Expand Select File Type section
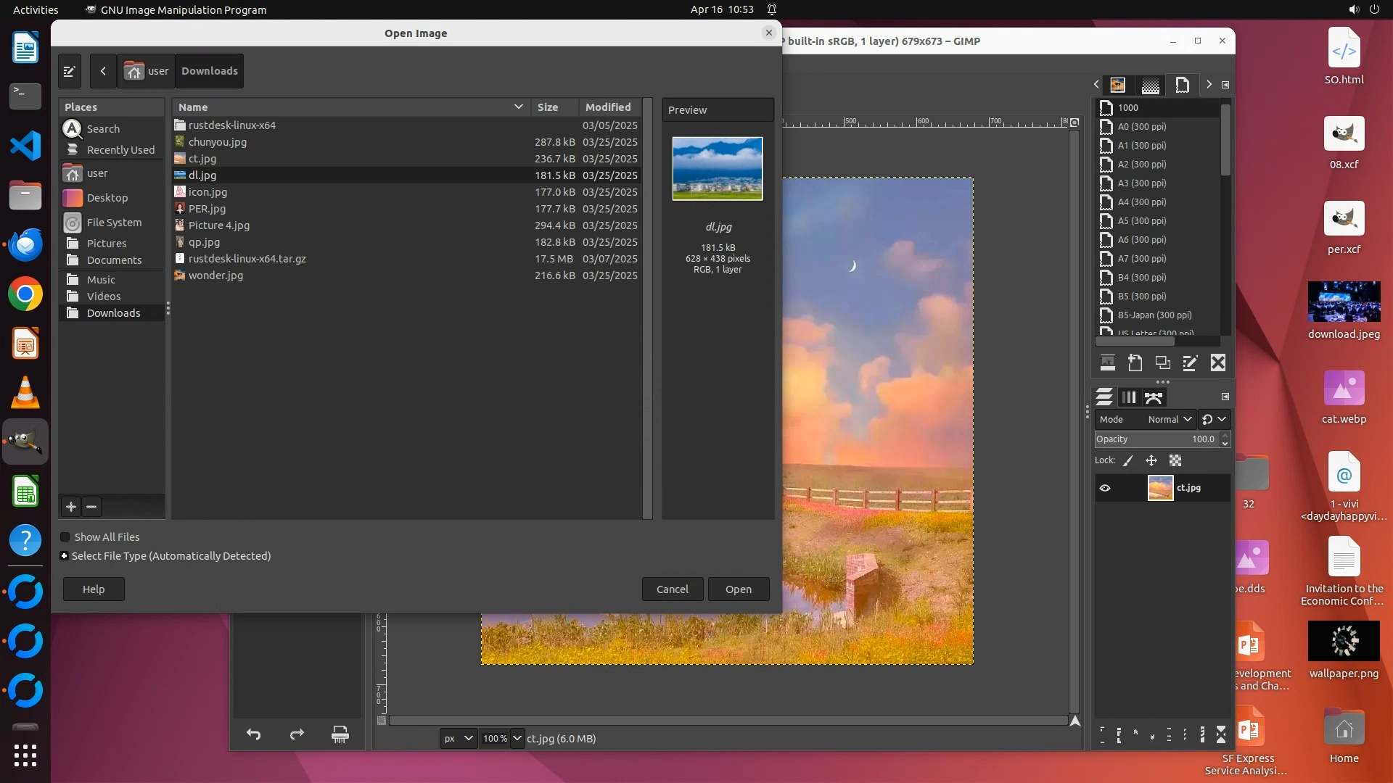1393x783 pixels. click(x=65, y=556)
